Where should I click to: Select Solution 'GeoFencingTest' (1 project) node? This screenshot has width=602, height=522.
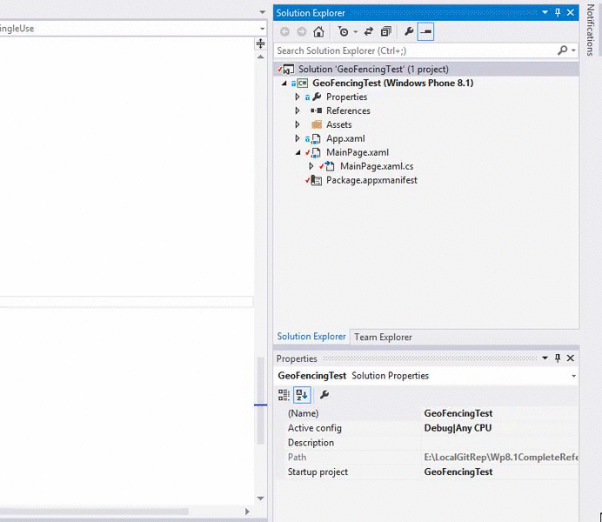point(373,69)
